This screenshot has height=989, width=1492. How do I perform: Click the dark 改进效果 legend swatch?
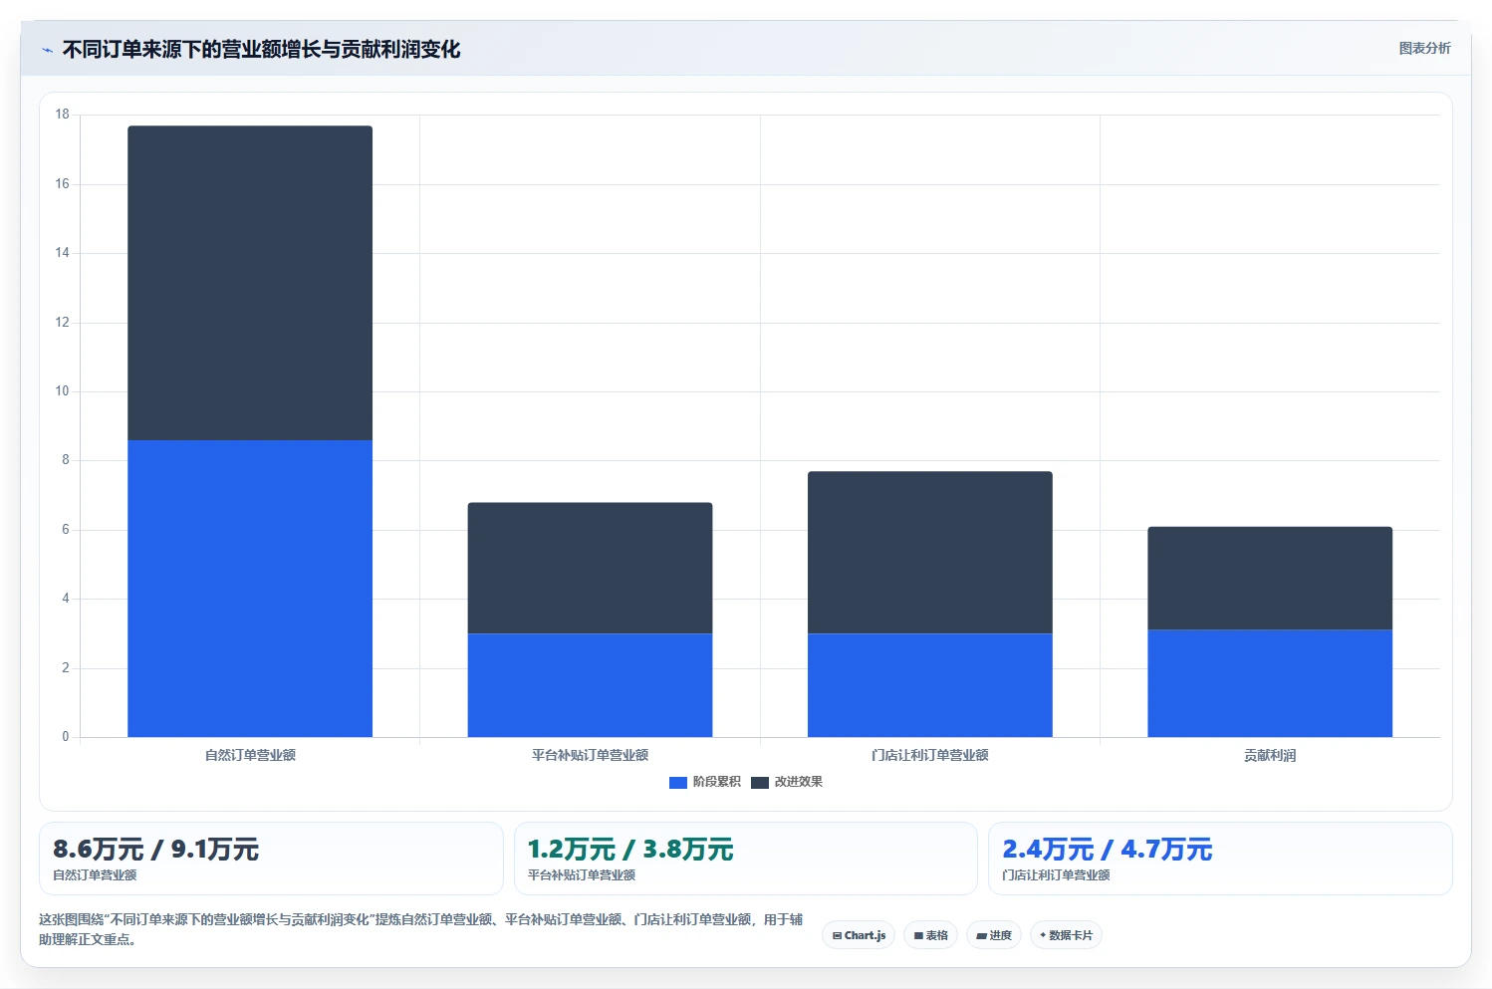[760, 783]
